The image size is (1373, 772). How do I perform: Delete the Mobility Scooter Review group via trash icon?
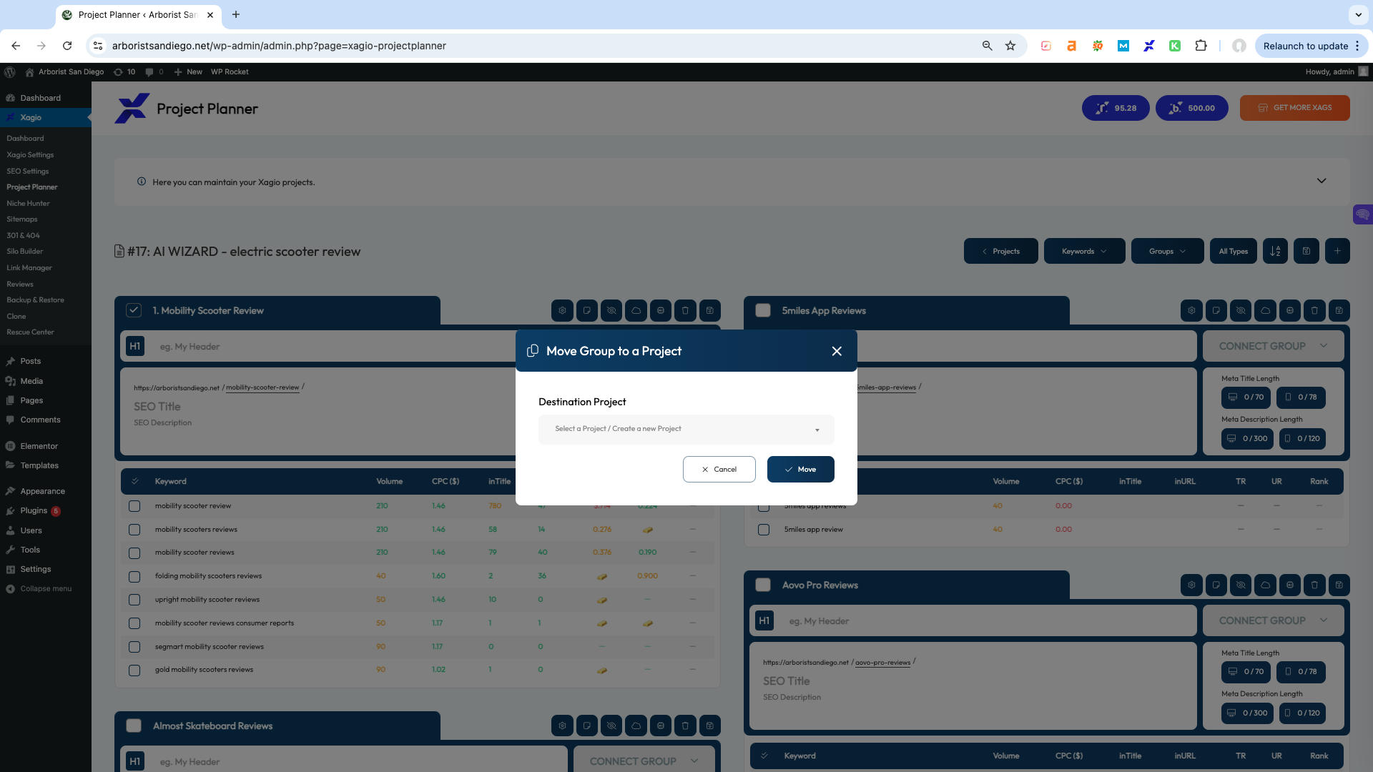(685, 310)
